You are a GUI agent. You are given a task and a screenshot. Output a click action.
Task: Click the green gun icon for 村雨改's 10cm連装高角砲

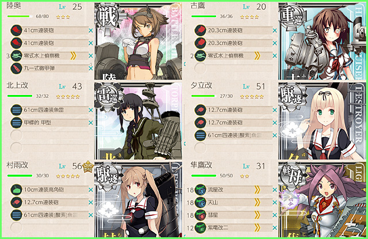[16, 189]
